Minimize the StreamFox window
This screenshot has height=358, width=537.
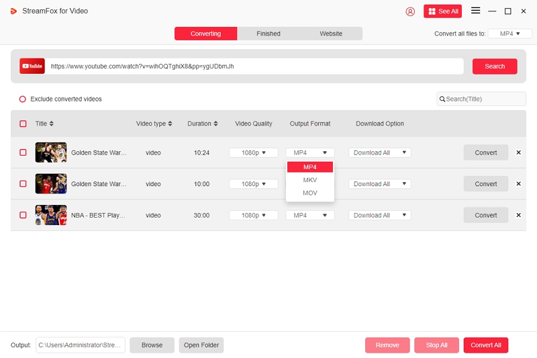(492, 11)
